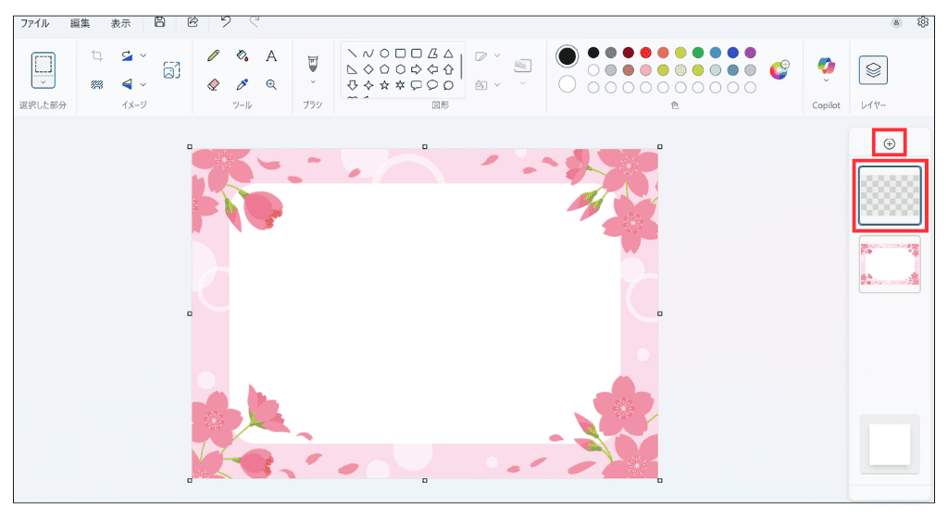Choose the up arrow shape
Viewport: 948px width, 516px height.
point(448,69)
